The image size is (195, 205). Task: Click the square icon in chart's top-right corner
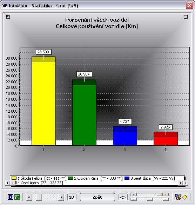coord(186,16)
